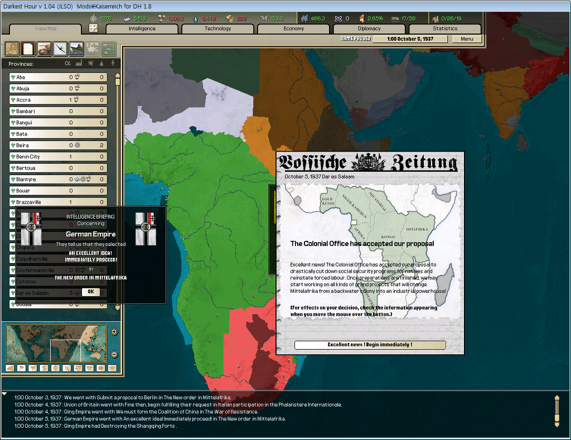Sort provinces by anti-air burst icon
The image size is (571, 440).
click(x=90, y=64)
